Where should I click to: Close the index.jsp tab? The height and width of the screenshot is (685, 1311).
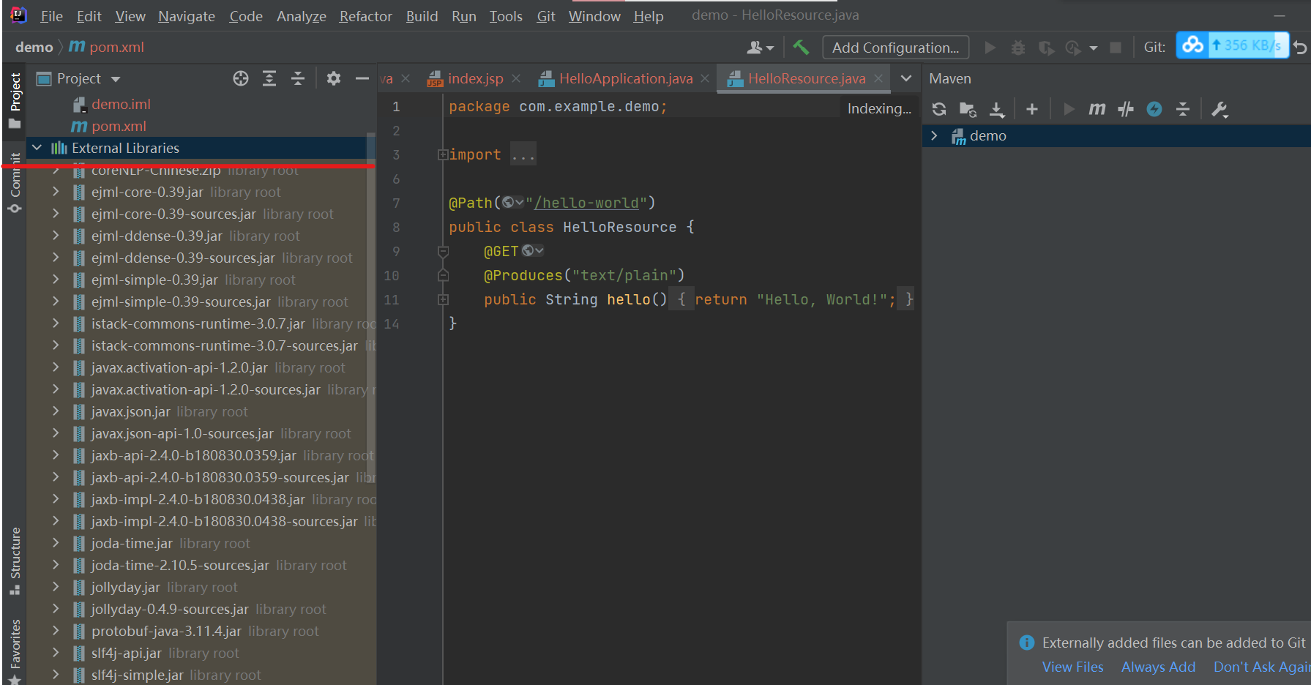[516, 78]
